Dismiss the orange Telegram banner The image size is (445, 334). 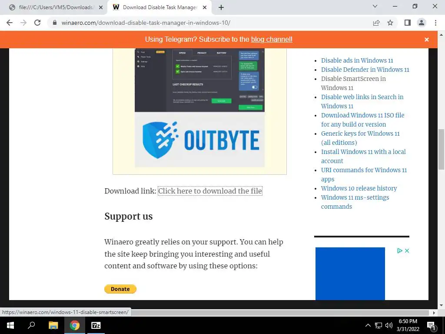coord(427,40)
